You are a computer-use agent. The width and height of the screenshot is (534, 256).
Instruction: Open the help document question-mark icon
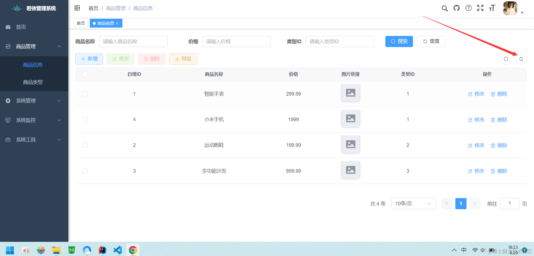click(468, 8)
